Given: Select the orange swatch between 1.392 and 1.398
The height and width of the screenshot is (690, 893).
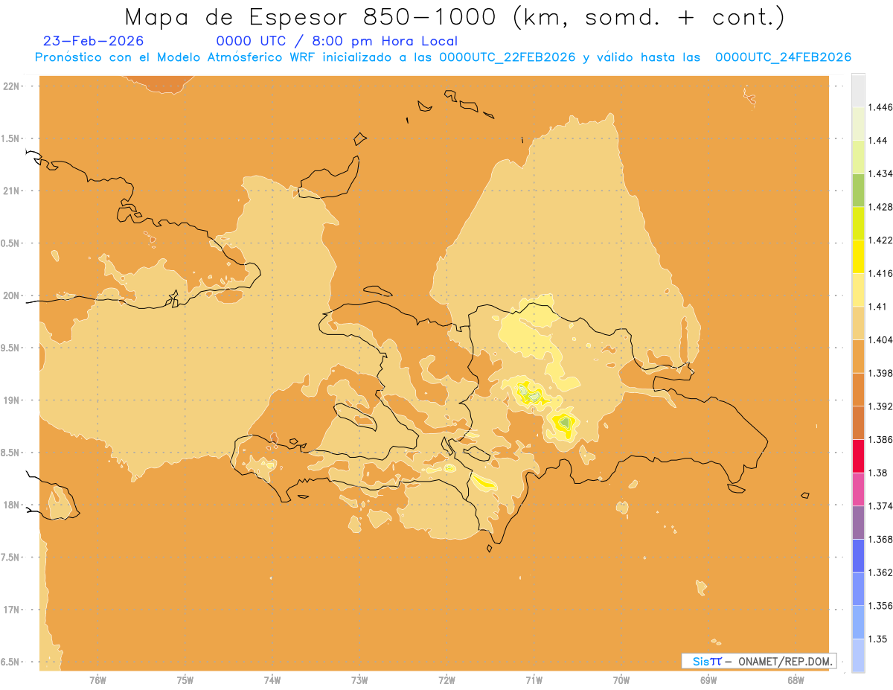Looking at the screenshot, I should (859, 389).
